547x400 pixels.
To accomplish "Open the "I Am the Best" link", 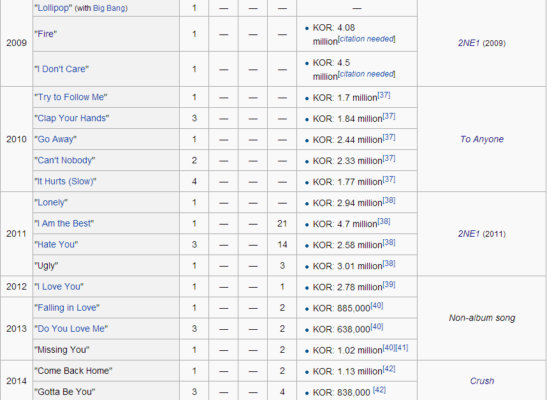I will point(64,223).
